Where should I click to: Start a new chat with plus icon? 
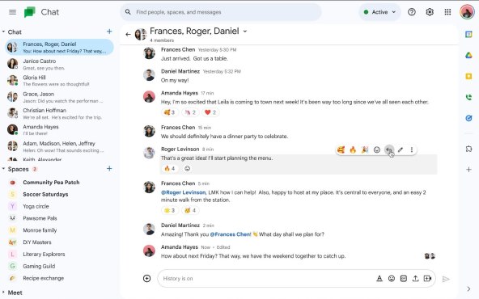coord(109,32)
